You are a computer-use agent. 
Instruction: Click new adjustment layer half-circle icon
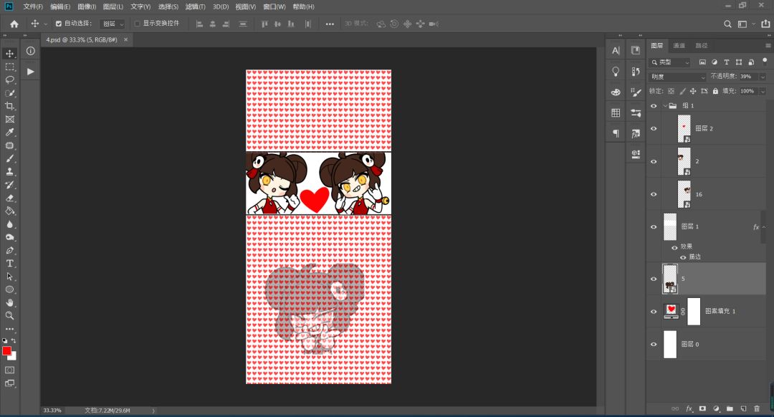[716, 408]
